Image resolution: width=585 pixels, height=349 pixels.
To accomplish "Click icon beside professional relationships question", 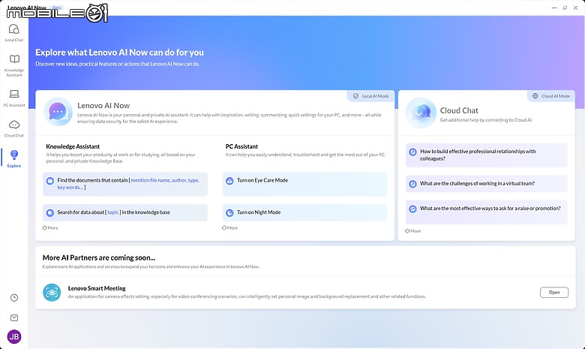I will coord(412,152).
